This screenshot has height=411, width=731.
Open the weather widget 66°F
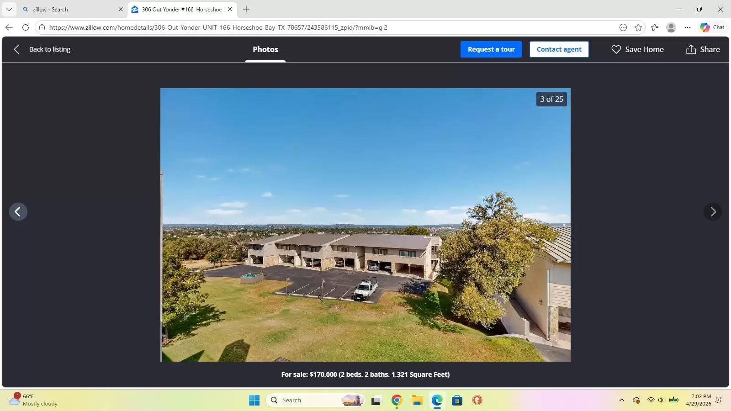pyautogui.click(x=34, y=400)
